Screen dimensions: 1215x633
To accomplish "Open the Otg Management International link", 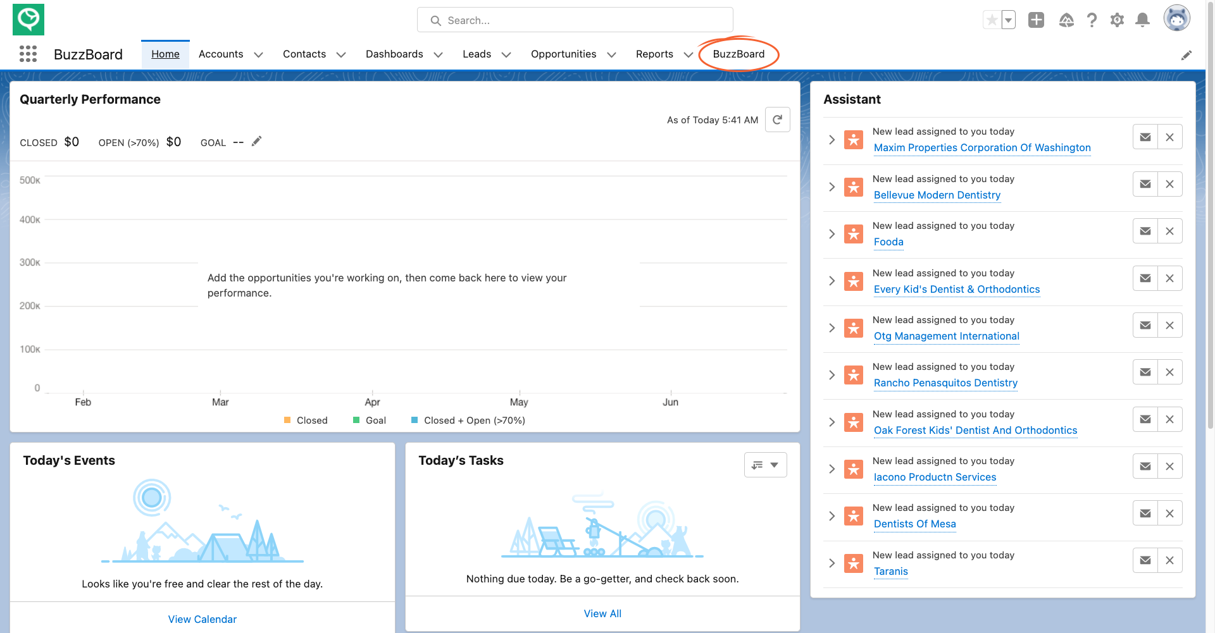I will (946, 336).
